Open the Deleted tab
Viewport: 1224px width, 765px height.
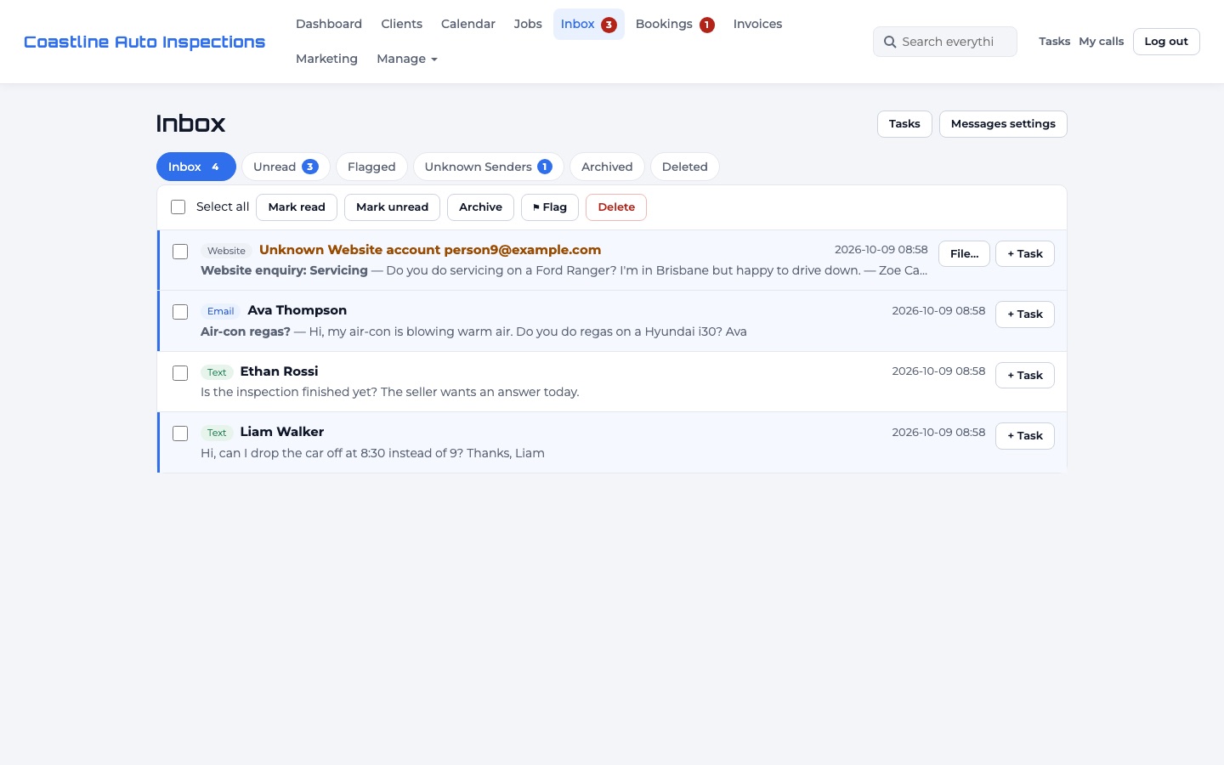pos(685,167)
